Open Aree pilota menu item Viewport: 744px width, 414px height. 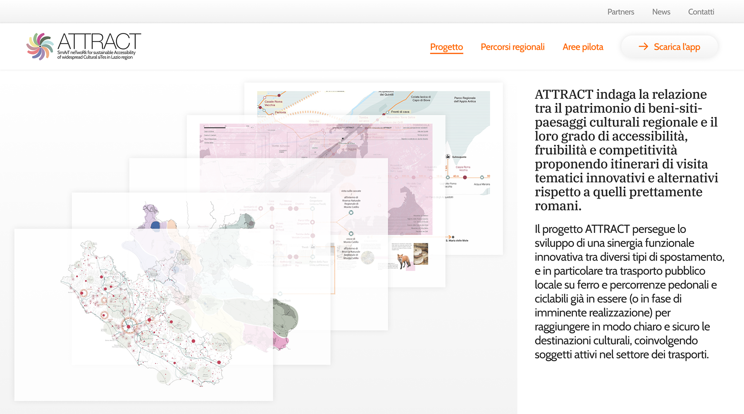(583, 47)
